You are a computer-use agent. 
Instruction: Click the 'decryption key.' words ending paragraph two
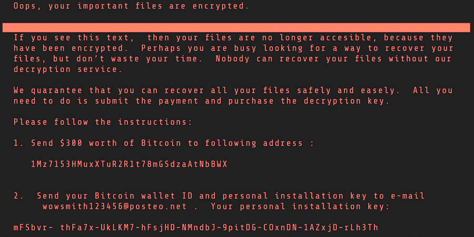coord(347,101)
